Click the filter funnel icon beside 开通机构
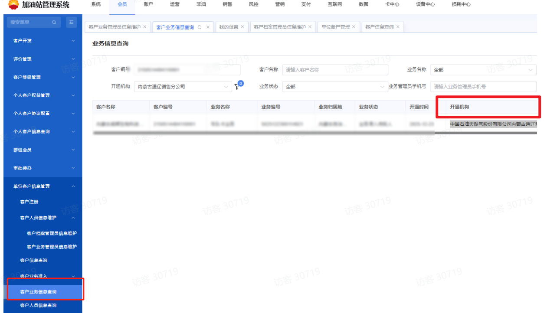The width and height of the screenshot is (557, 313). (237, 87)
